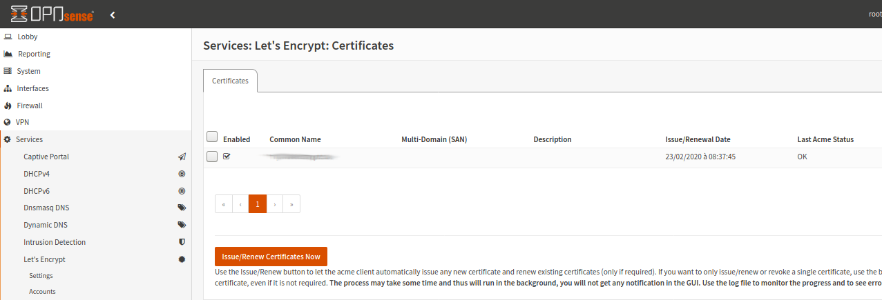This screenshot has height=300, width=882.
Task: Click the OPNsense logo
Action: click(x=52, y=14)
